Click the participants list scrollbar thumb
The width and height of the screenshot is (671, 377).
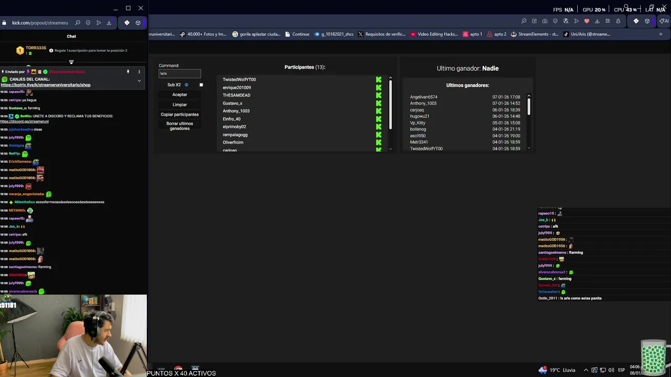click(390, 105)
